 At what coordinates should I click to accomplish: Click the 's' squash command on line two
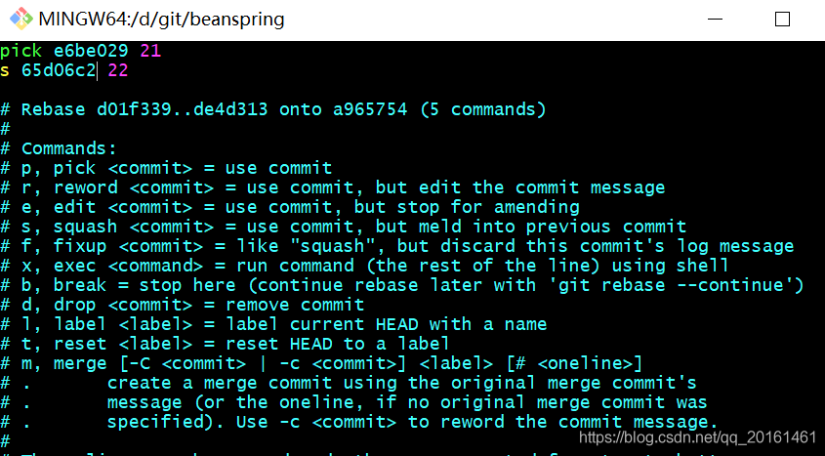click(x=5, y=71)
